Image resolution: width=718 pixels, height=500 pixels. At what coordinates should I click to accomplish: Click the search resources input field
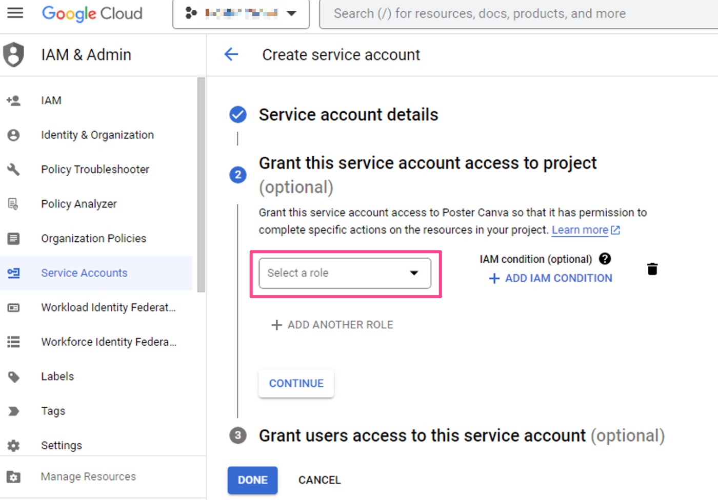[513, 13]
